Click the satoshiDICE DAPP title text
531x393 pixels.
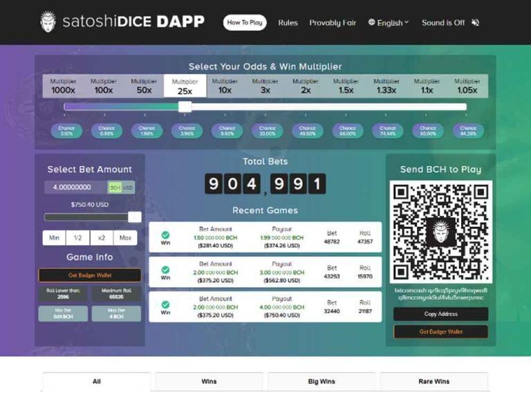tap(133, 21)
